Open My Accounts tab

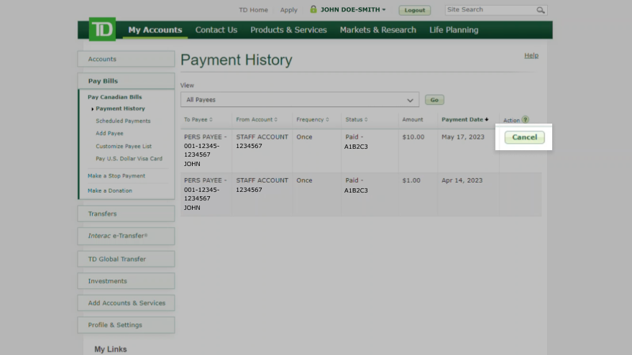point(155,29)
